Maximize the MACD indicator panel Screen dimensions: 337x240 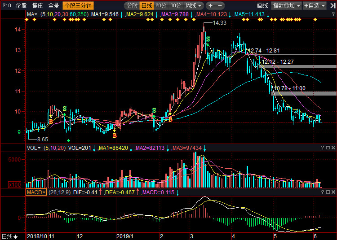click(328, 192)
